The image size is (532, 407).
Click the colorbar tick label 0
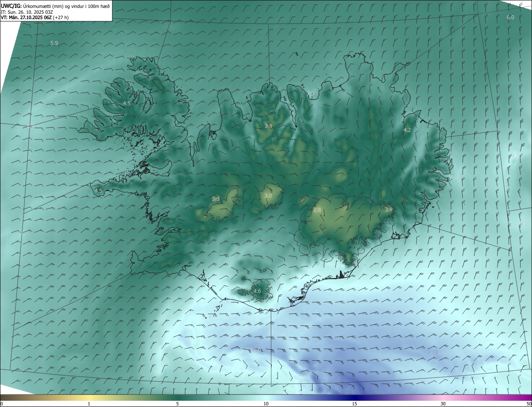coord(2,404)
